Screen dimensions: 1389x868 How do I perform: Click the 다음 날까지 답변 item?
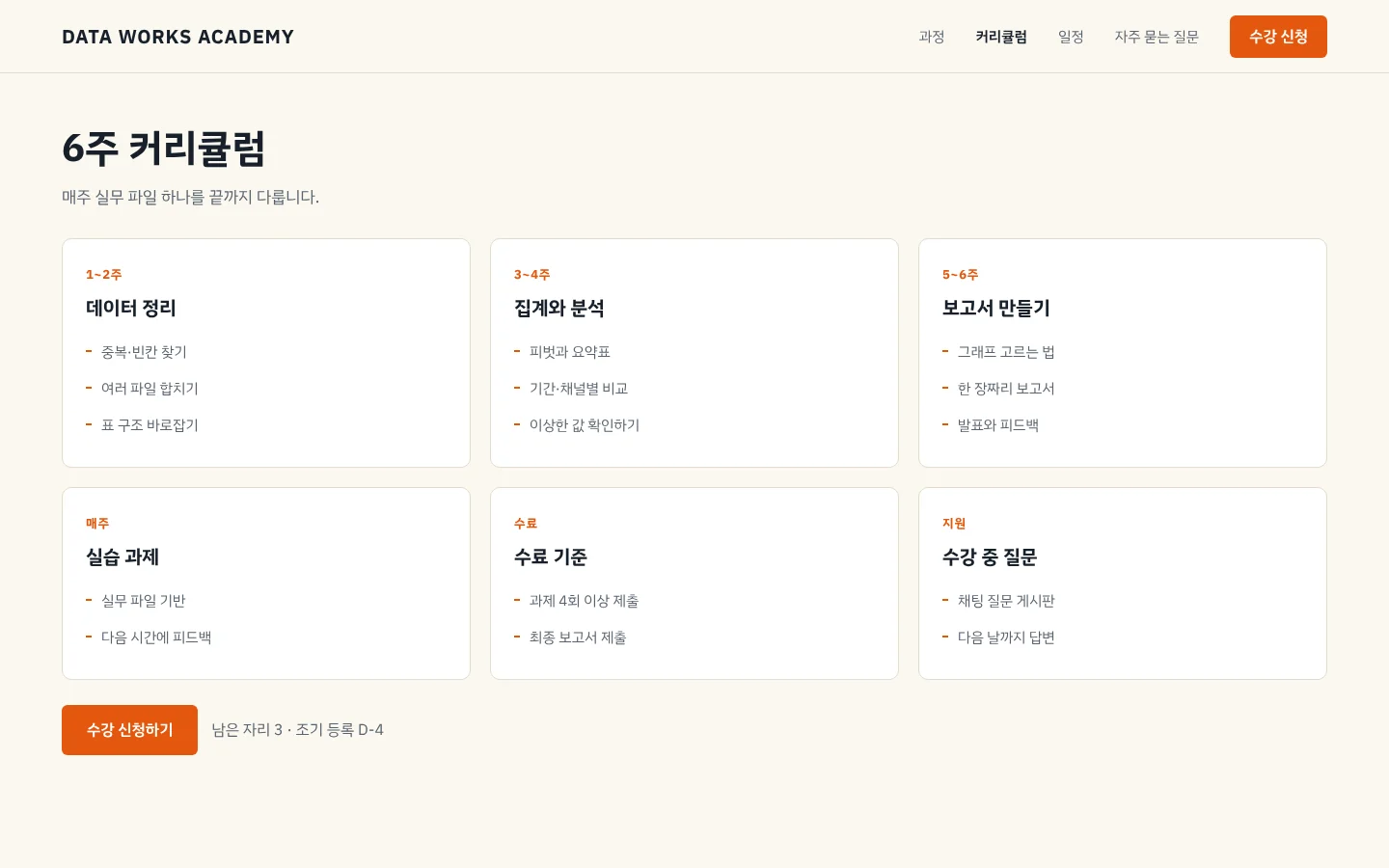(x=1006, y=637)
